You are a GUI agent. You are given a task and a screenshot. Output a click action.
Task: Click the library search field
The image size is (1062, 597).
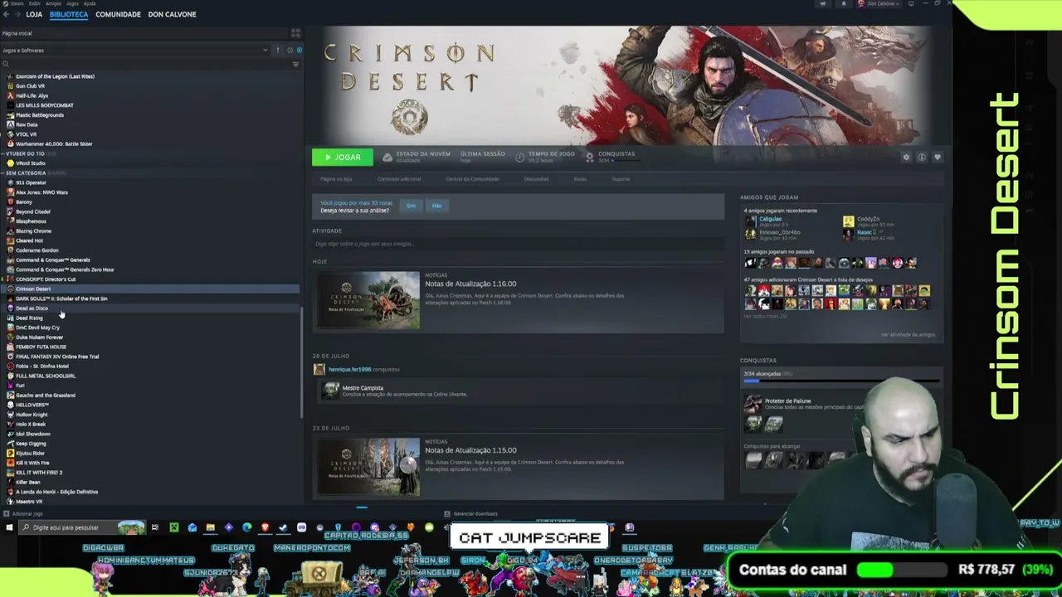point(145,64)
